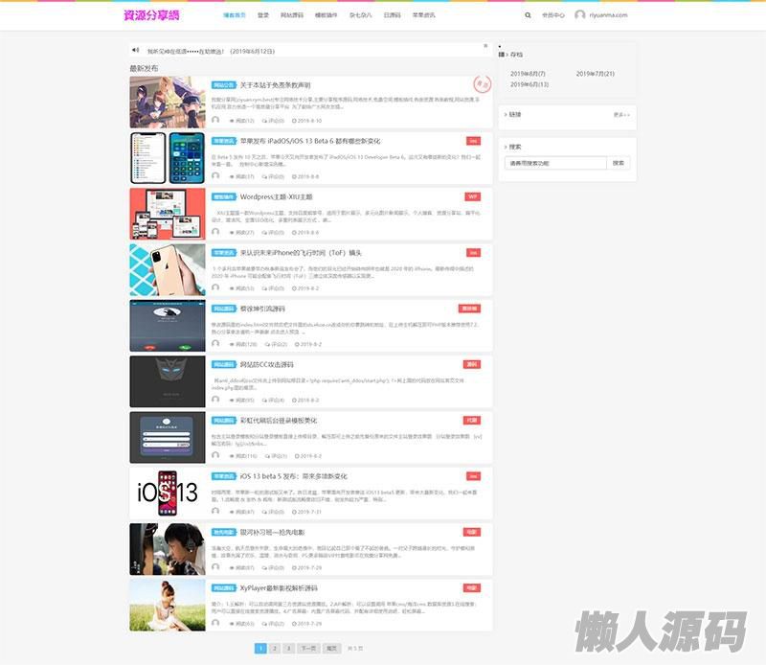
Task: Focus the sidebar search input field
Action: 555,163
